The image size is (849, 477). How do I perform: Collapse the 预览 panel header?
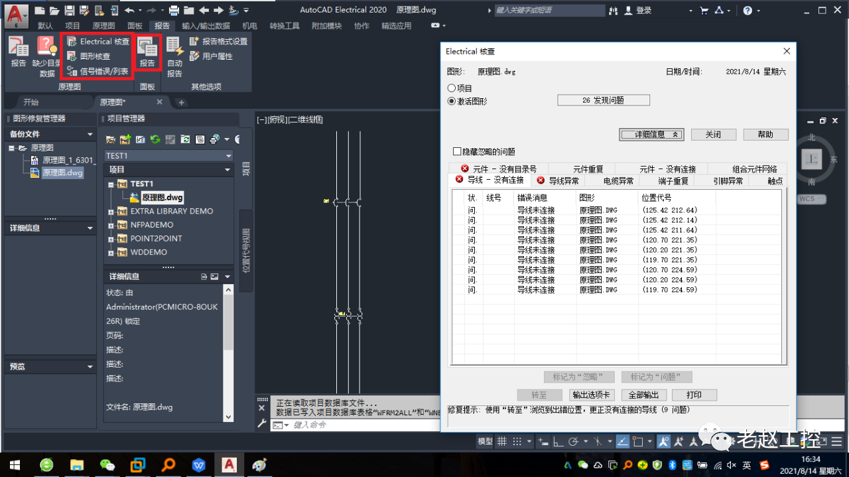click(51, 366)
